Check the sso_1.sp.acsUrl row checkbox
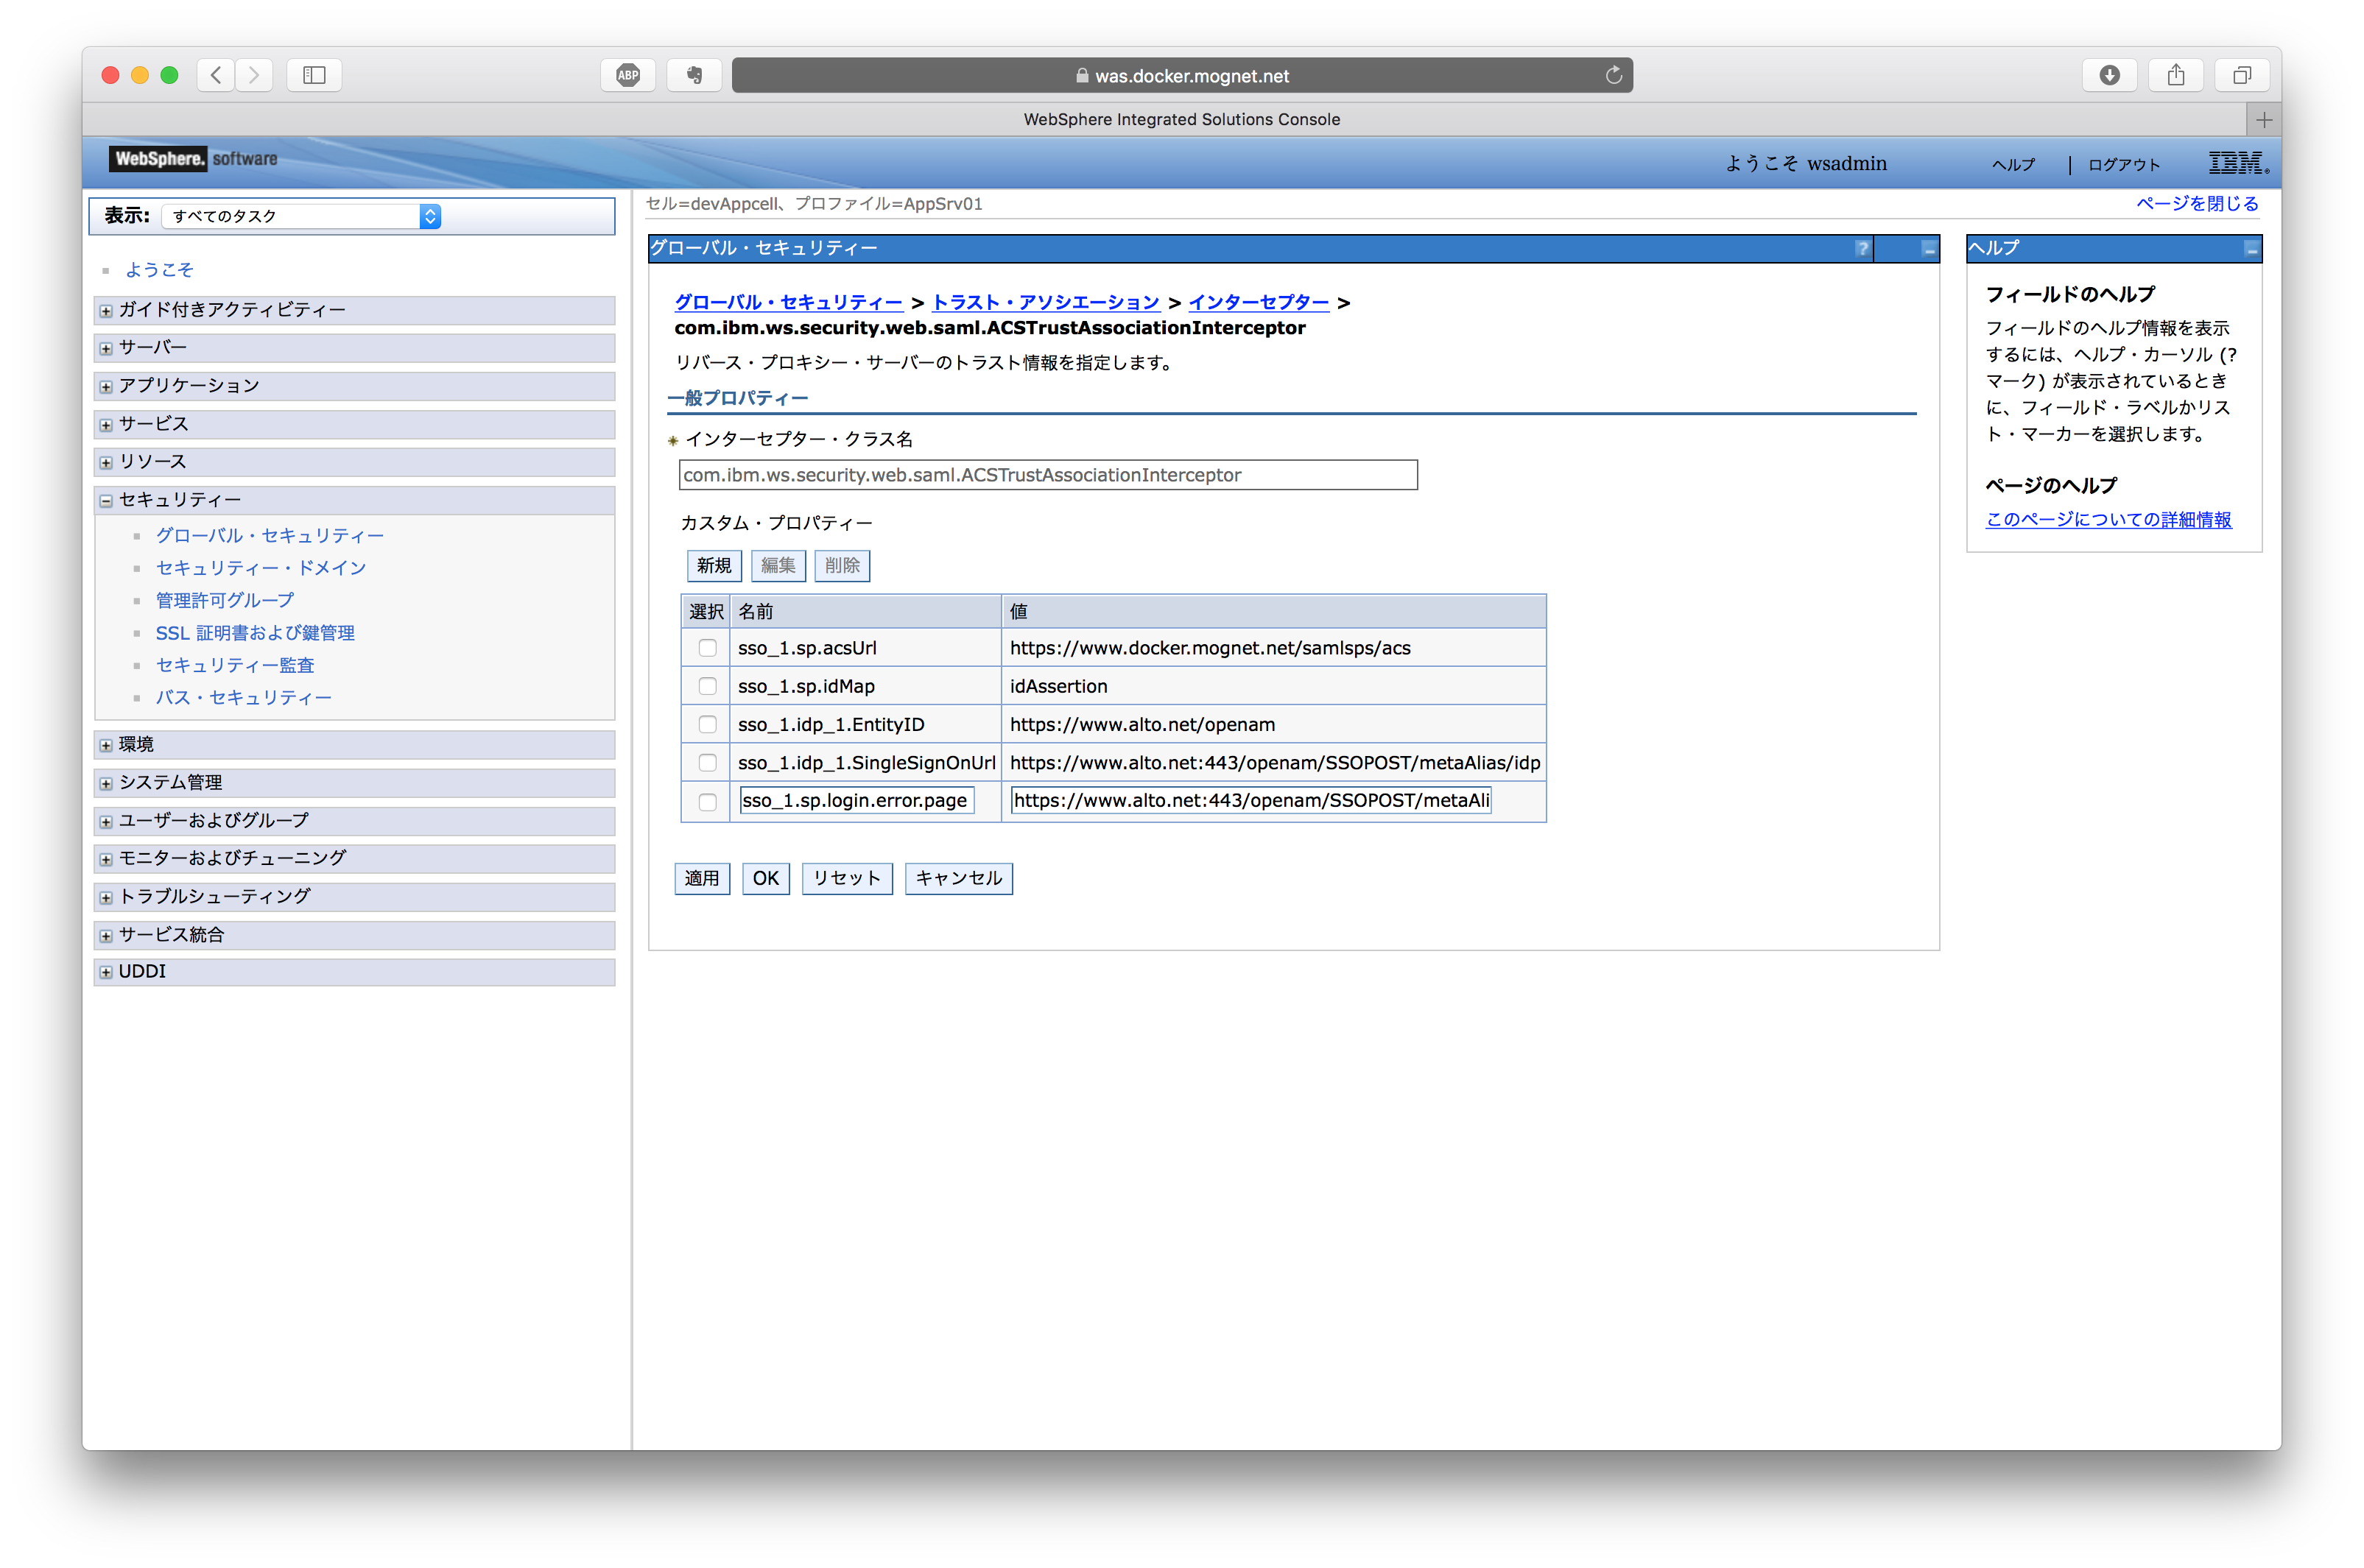 click(707, 648)
